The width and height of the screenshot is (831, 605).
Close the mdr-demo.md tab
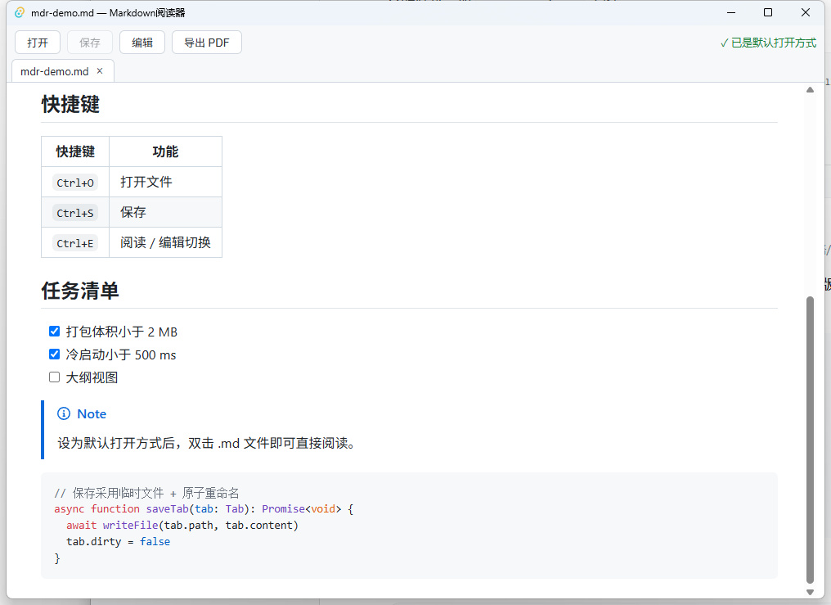100,71
